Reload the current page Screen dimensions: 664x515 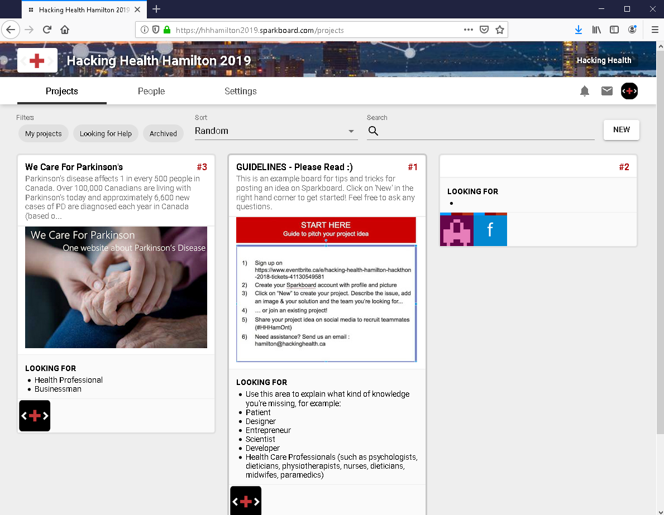47,30
